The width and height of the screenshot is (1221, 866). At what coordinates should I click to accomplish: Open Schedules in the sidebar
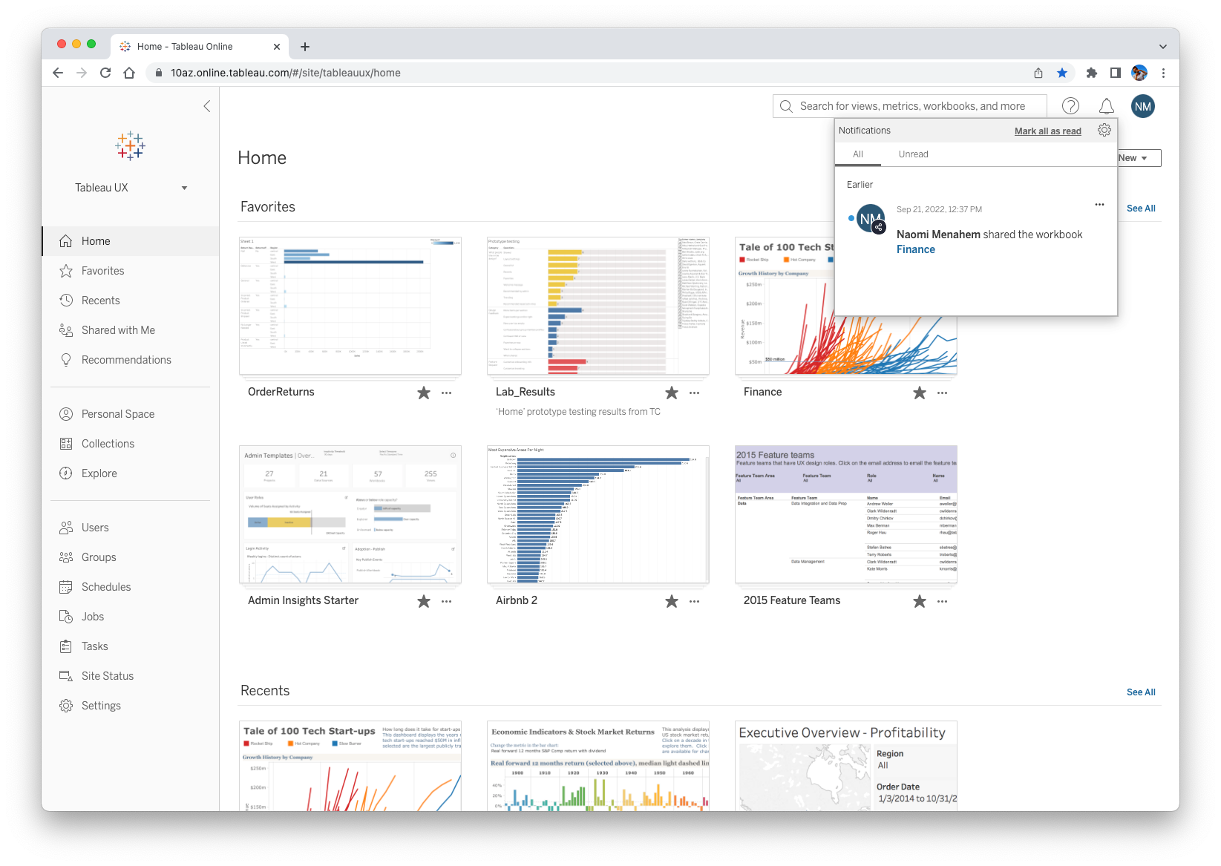[131, 587]
